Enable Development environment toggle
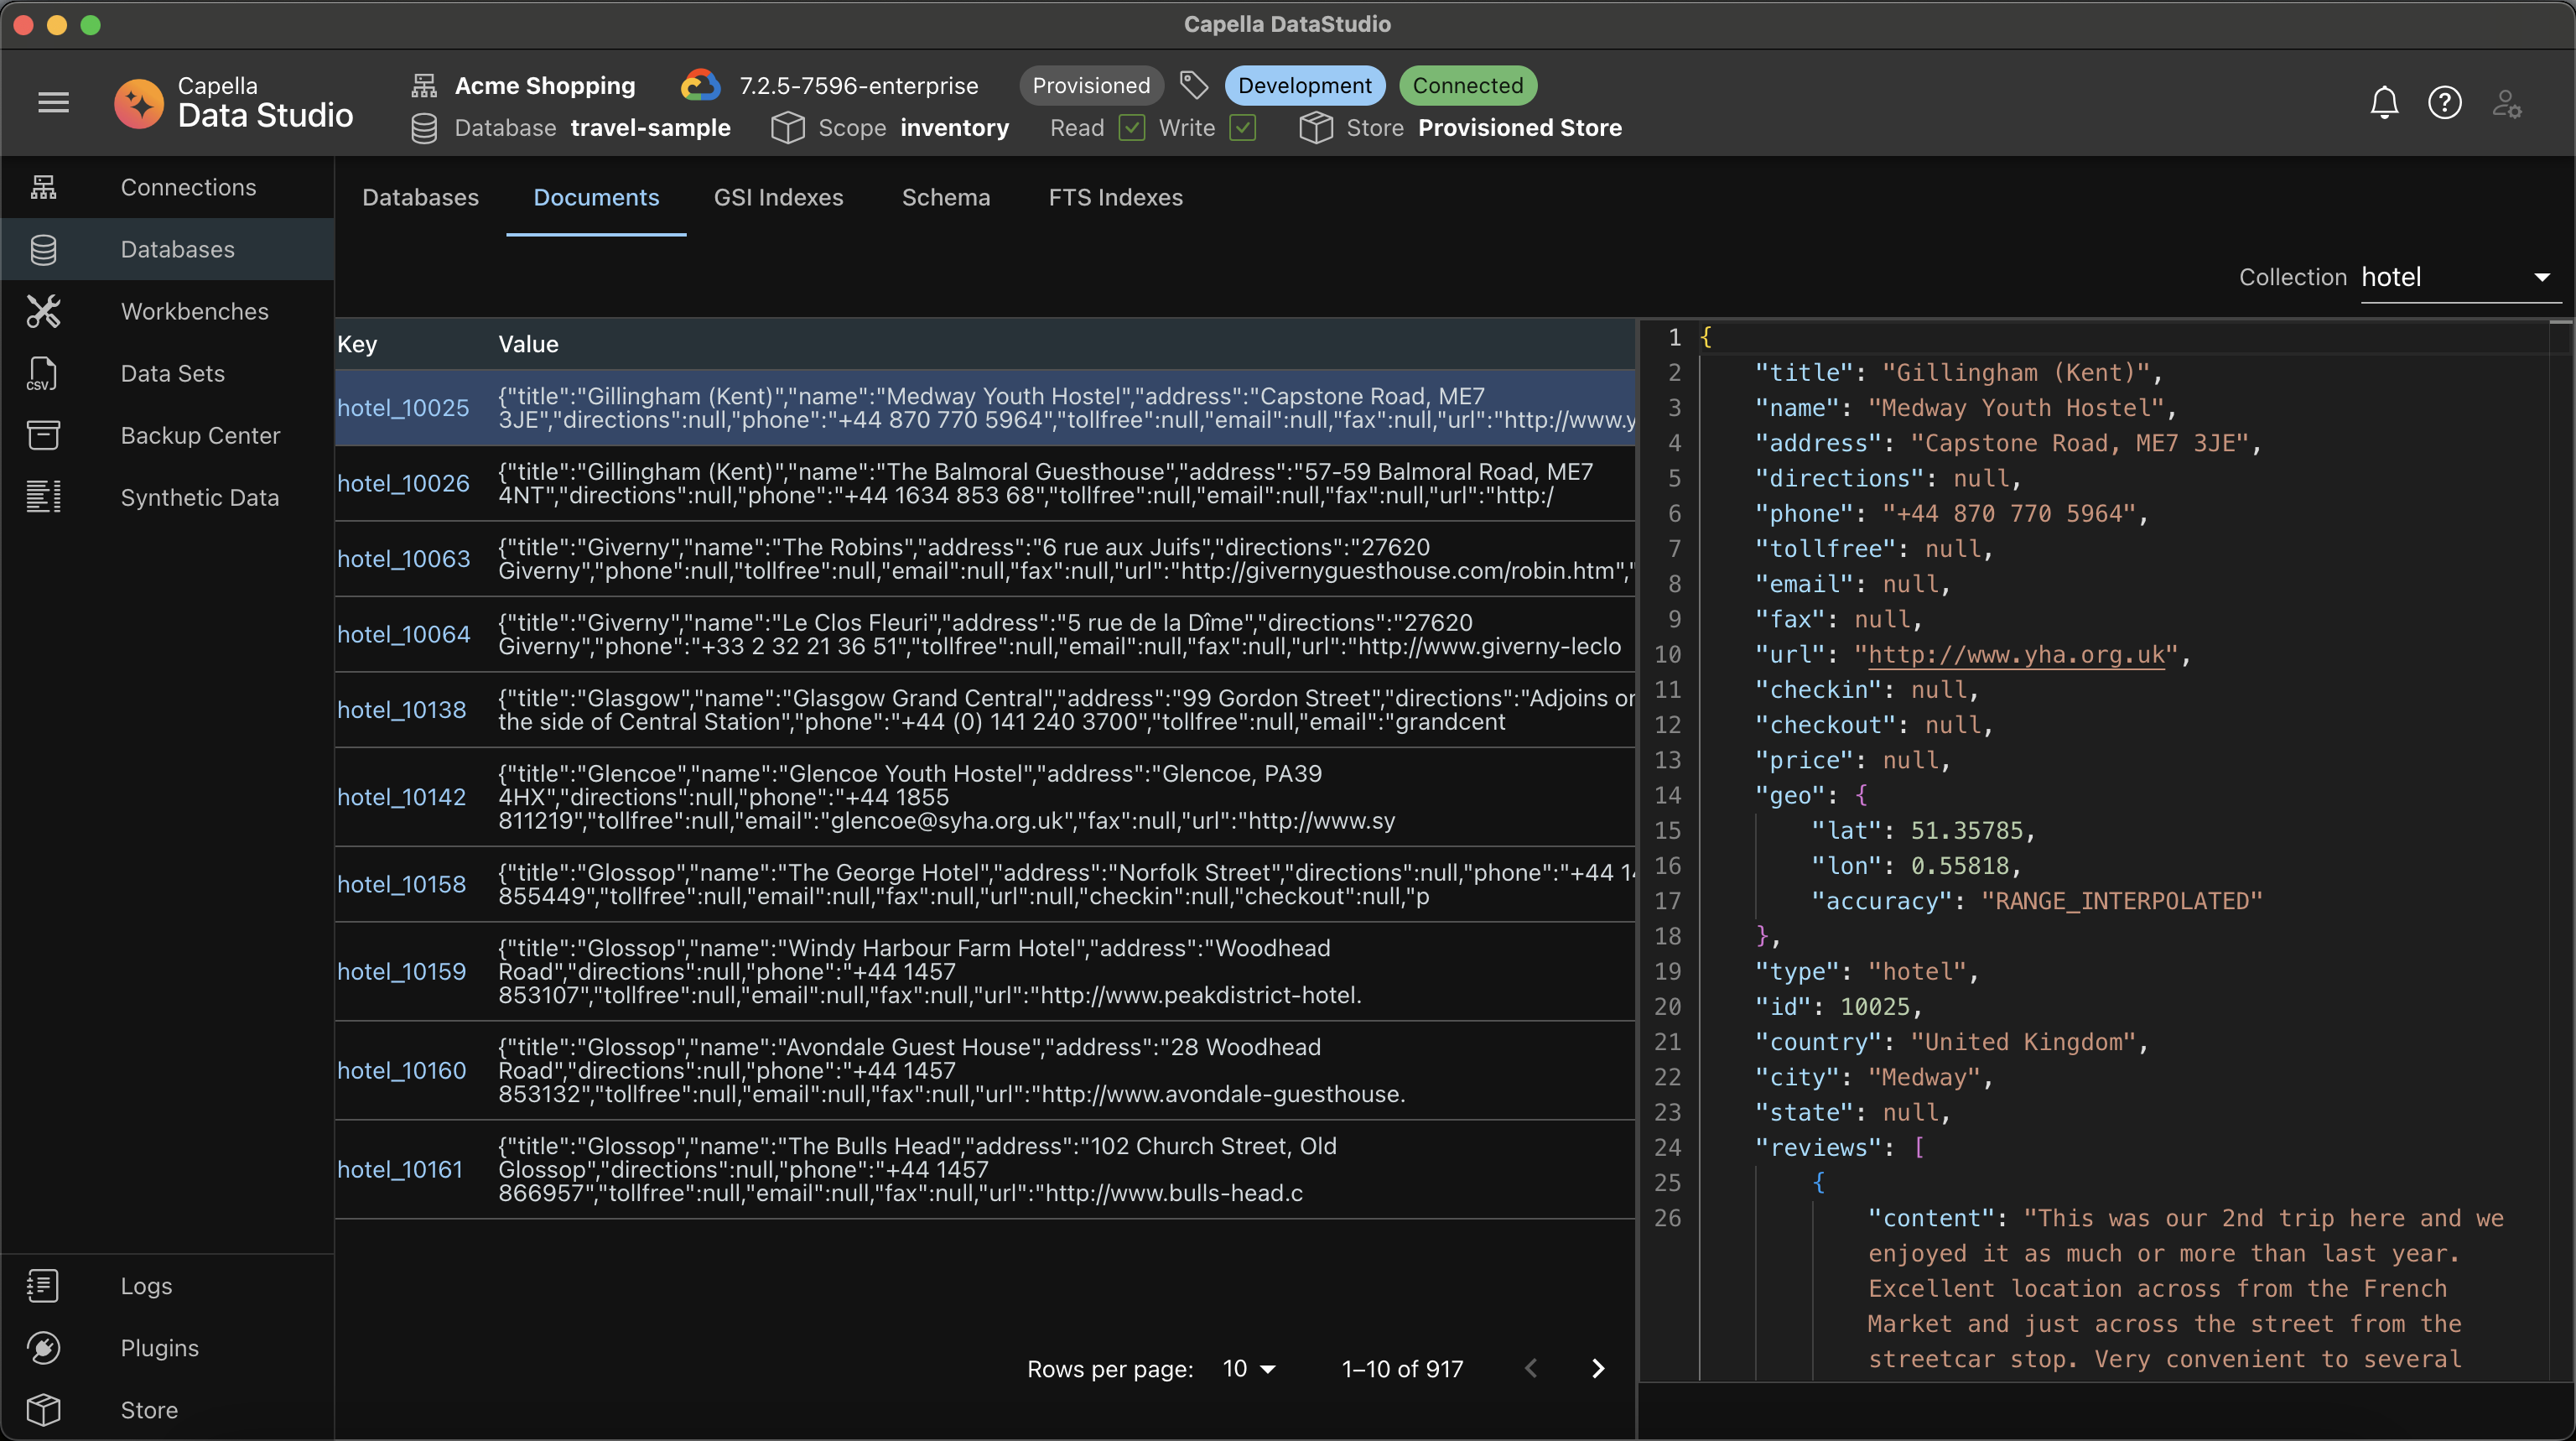 click(1304, 83)
